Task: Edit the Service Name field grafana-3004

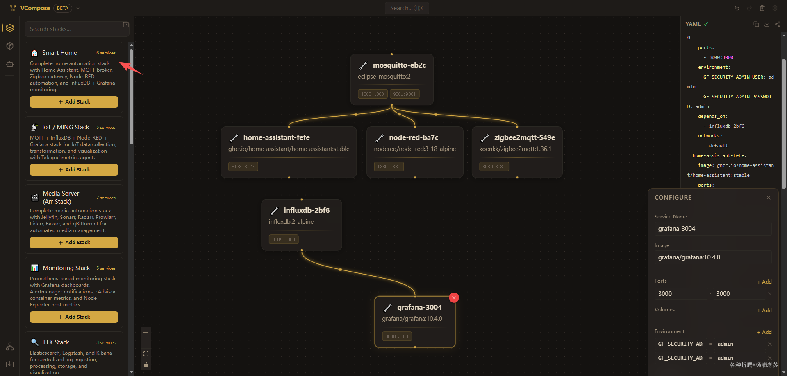Action: pyautogui.click(x=713, y=229)
